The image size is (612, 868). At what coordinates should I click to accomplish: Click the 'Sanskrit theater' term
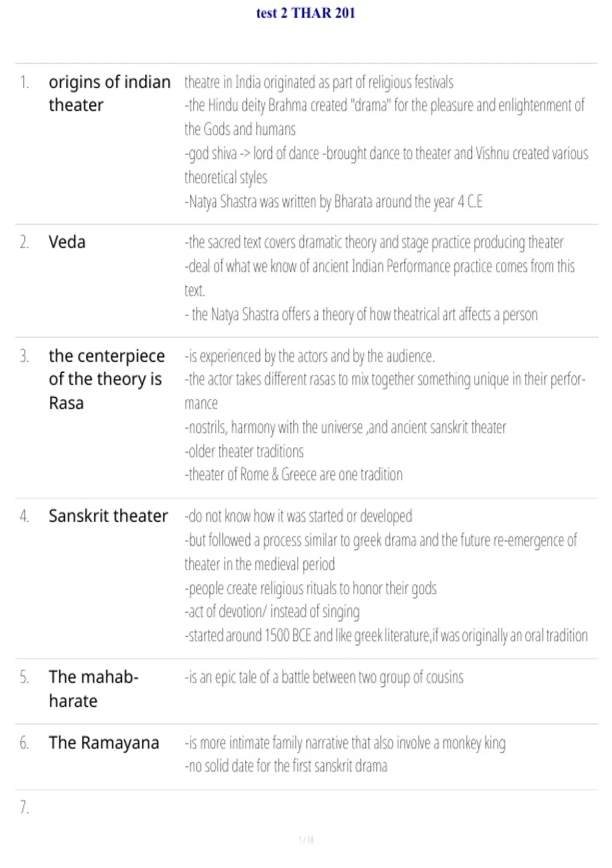tap(108, 516)
